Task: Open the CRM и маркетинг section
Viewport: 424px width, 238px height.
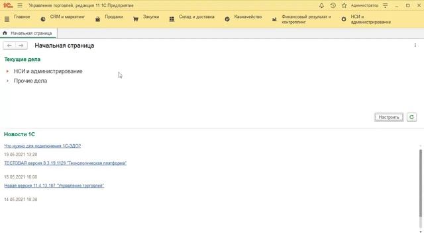Action: (68, 17)
